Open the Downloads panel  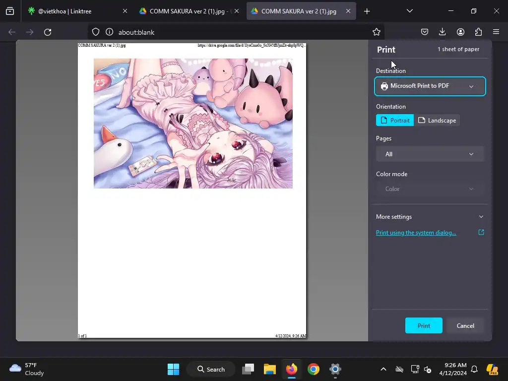point(442,32)
